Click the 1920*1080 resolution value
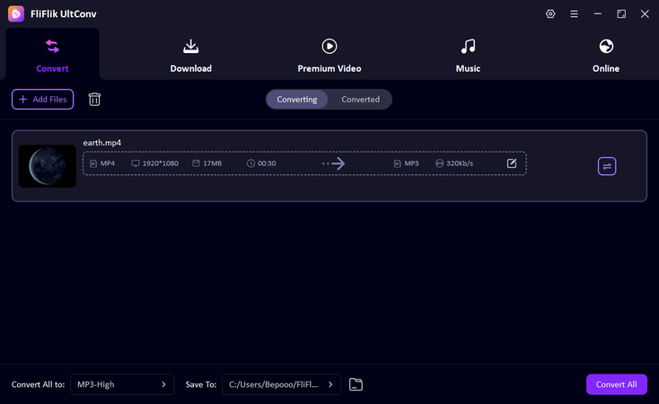This screenshot has width=659, height=404. pyautogui.click(x=160, y=163)
